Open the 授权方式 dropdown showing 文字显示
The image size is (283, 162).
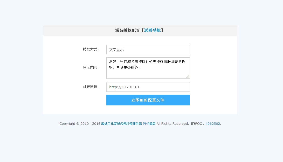pos(148,50)
